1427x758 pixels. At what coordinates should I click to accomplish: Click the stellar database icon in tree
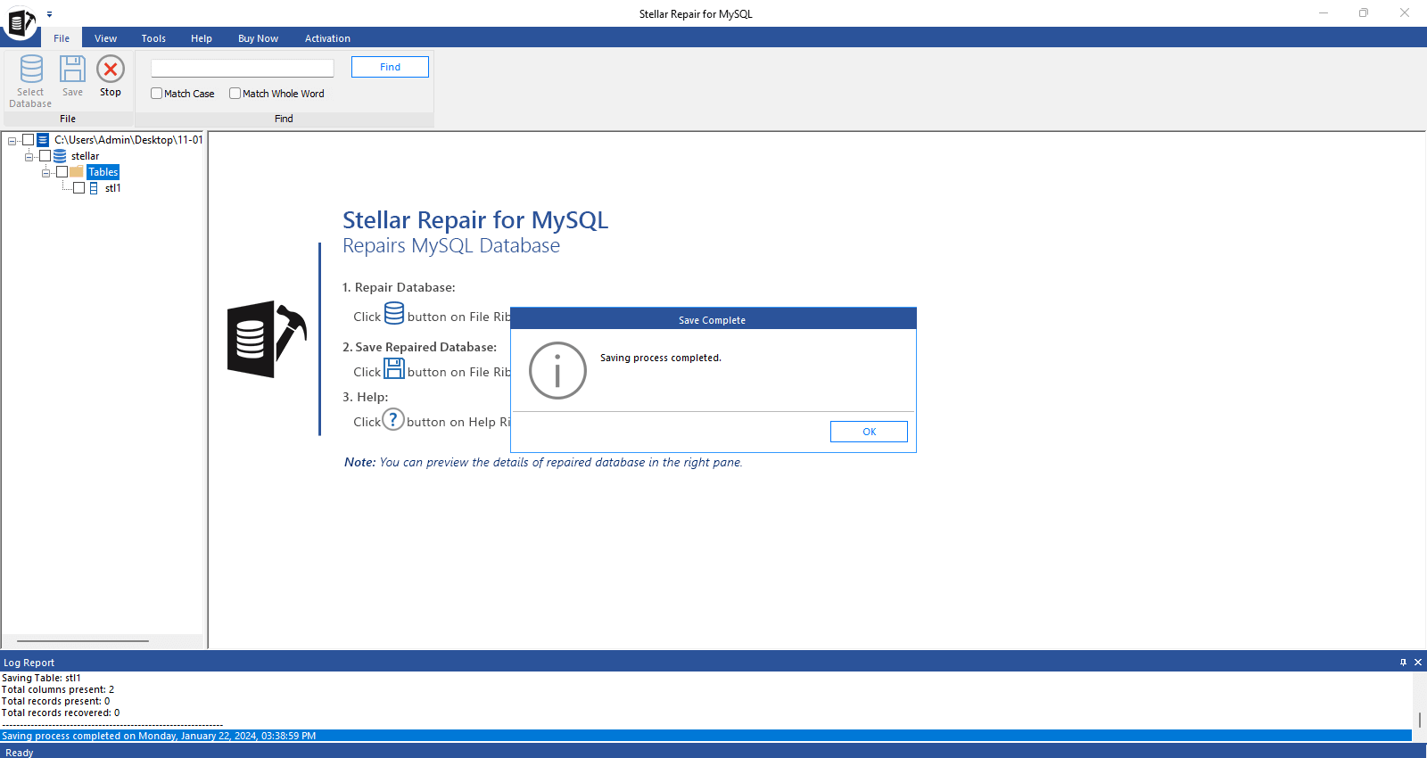tap(60, 156)
